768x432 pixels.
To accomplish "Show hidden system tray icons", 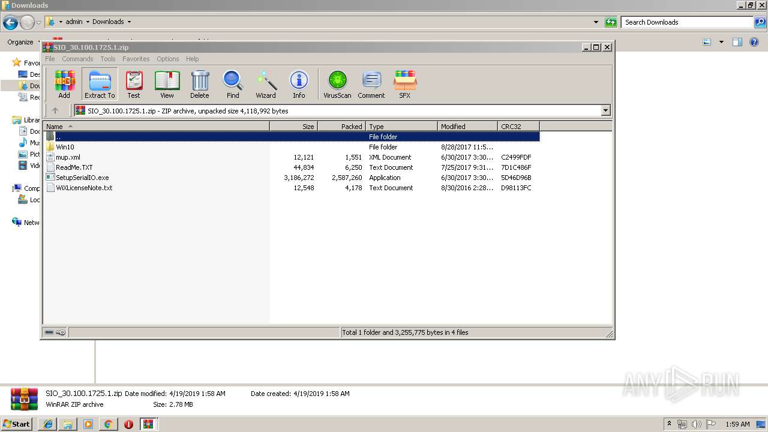I will (x=669, y=424).
